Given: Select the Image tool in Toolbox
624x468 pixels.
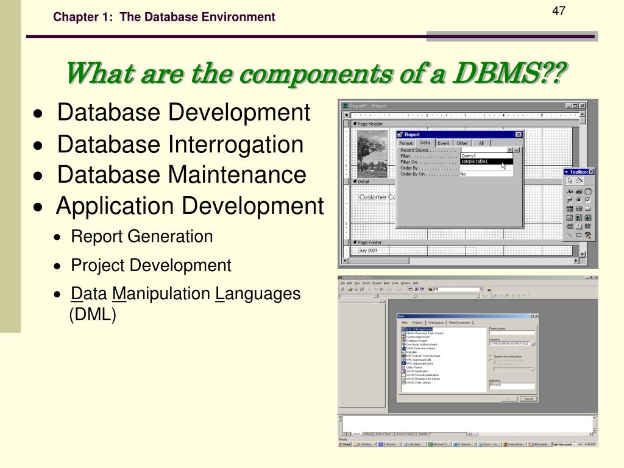Looking at the screenshot, I should click(x=570, y=218).
